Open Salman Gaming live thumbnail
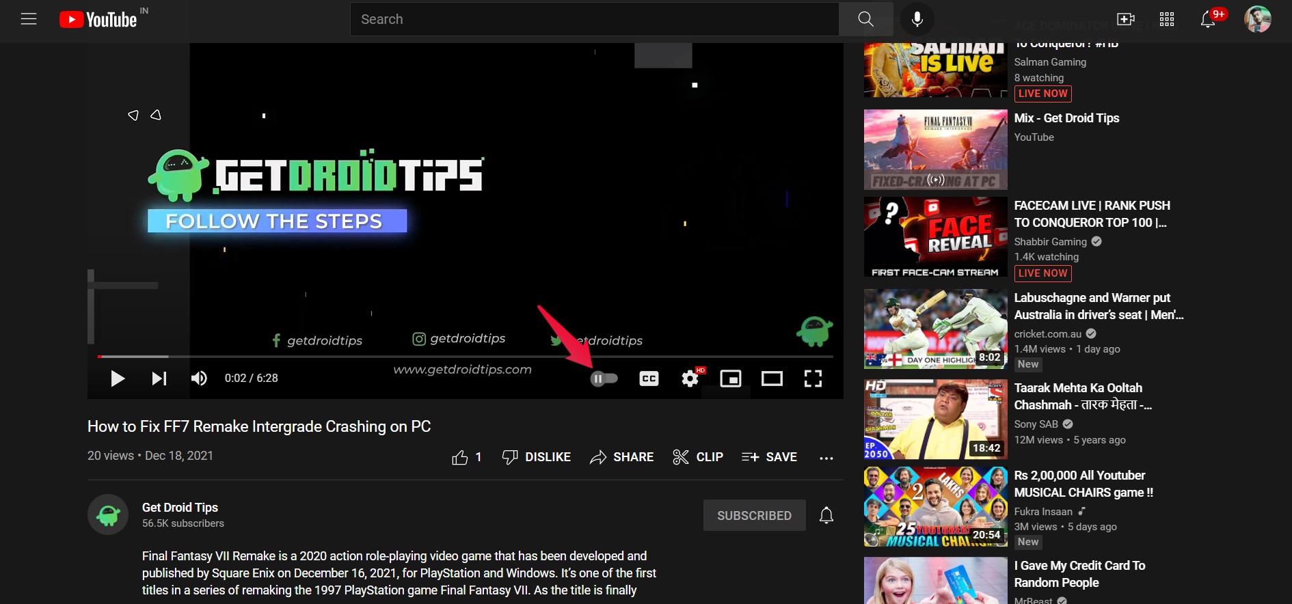This screenshot has width=1292, height=604. pyautogui.click(x=936, y=70)
